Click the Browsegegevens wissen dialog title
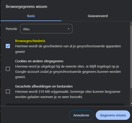 [x=26, y=7]
